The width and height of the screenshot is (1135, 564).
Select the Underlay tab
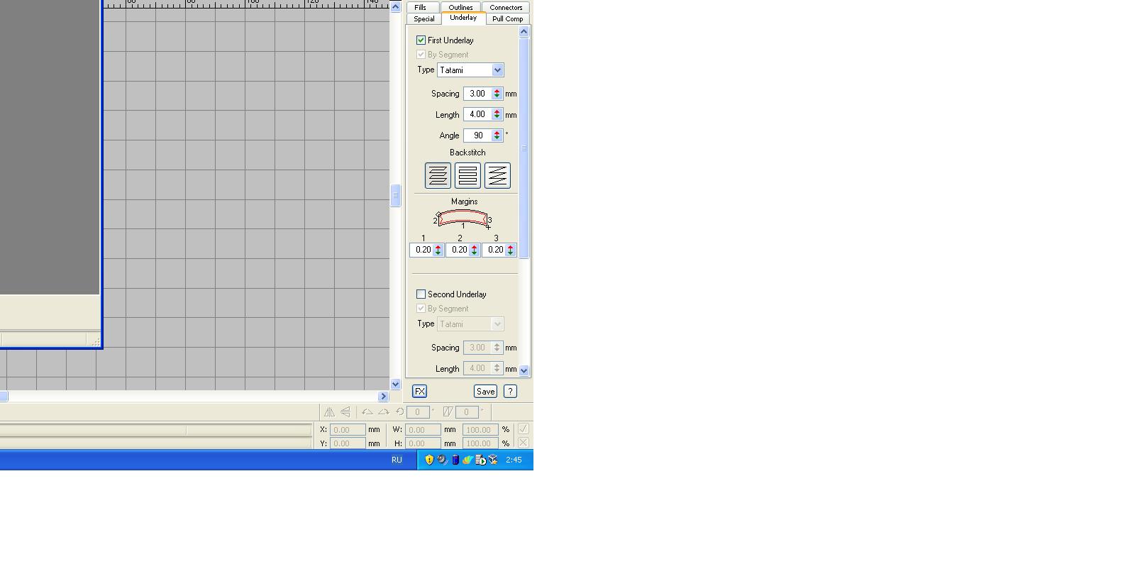point(463,18)
